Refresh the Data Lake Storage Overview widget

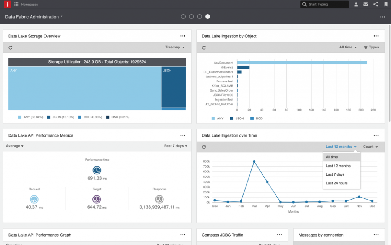[11, 48]
